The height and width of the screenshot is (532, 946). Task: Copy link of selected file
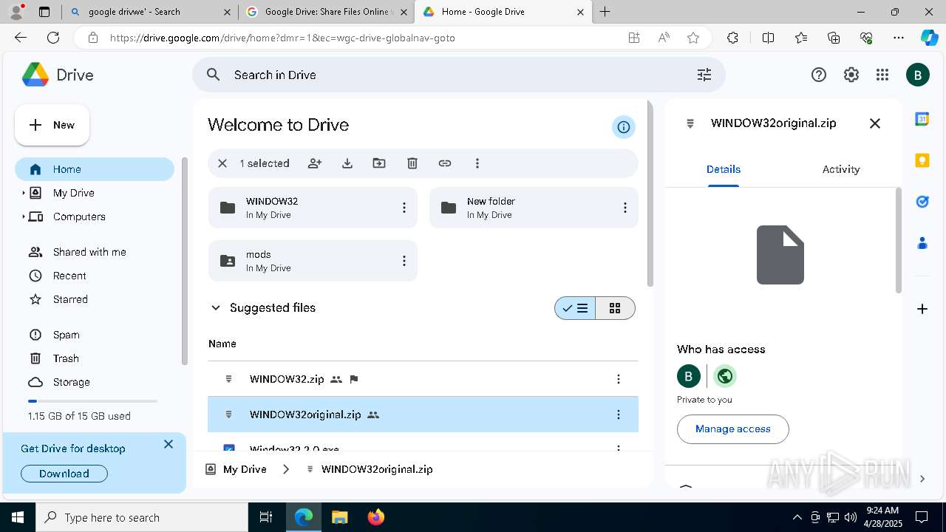[x=445, y=163]
